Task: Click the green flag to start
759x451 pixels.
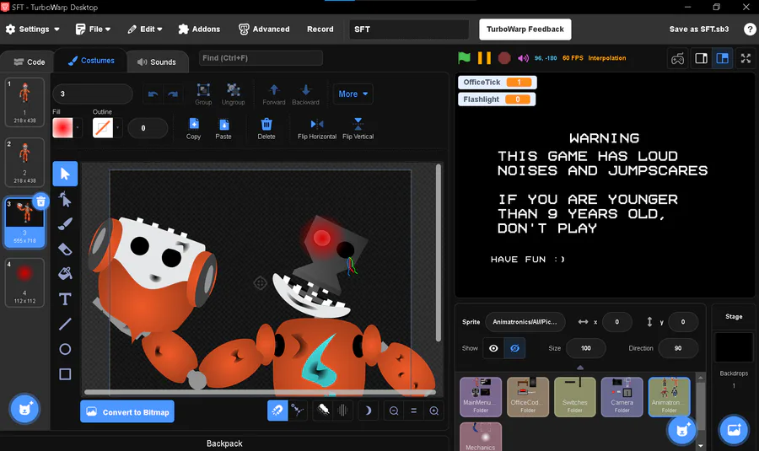Action: [x=464, y=57]
